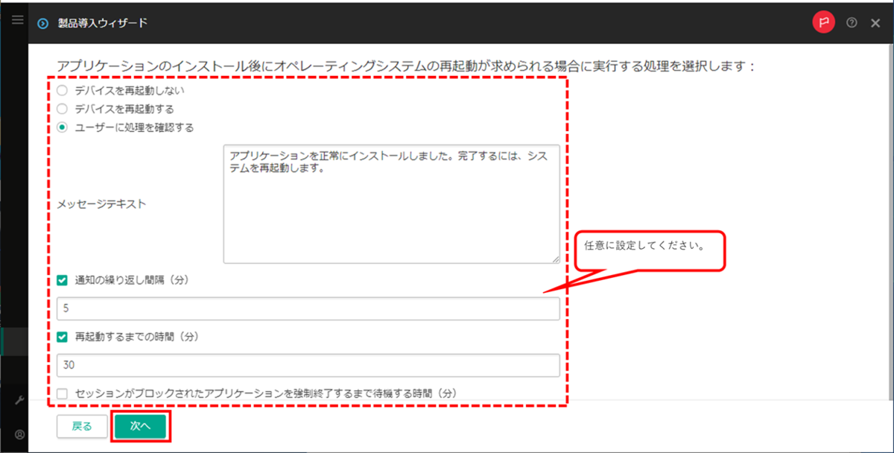
Task: Close the 製品導入ウィザード with the X
Action: click(875, 22)
